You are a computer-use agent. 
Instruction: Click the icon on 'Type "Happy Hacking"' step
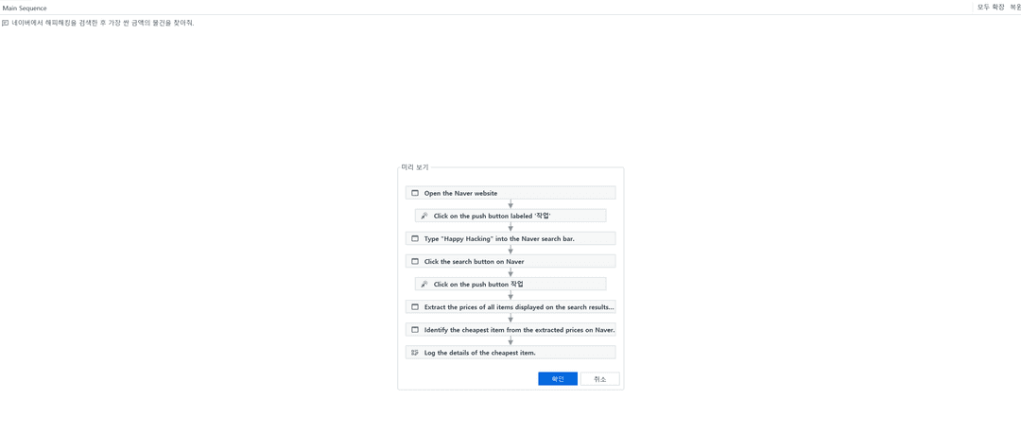[x=415, y=238]
